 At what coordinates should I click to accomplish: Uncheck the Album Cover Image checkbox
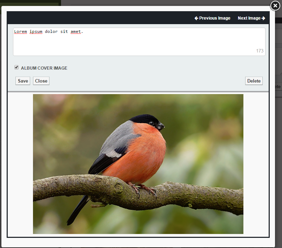(16, 68)
